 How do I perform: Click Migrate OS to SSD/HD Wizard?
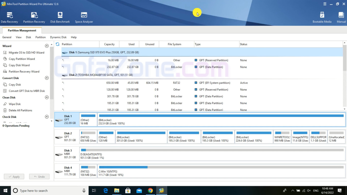[x=26, y=53]
